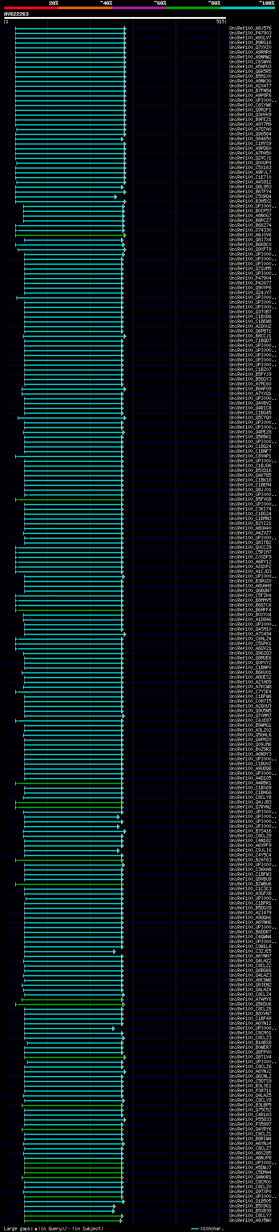Select the UniRef100_C1MYS9 label
The height and width of the screenshot is (1232, 279).
[x=250, y=143]
